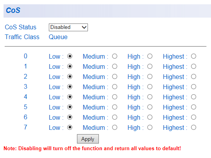
Task: Choose High queue for traffic class 6
Action: (x=150, y=117)
